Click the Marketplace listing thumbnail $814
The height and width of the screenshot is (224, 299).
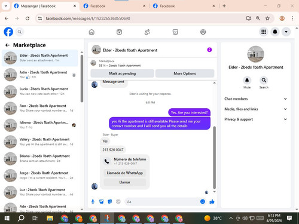tap(93, 63)
